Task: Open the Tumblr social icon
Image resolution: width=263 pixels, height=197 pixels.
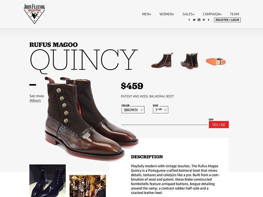Action: (x=209, y=20)
